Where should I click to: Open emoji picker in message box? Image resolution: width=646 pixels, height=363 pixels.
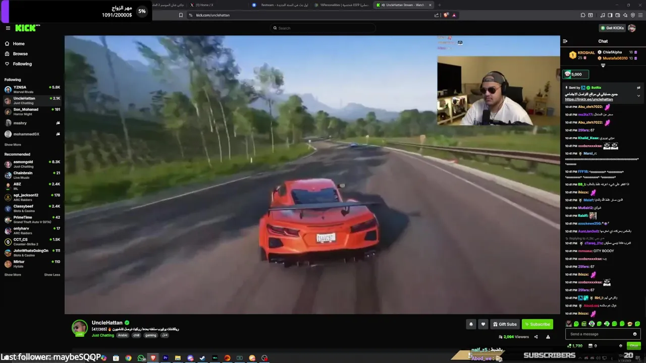635,334
